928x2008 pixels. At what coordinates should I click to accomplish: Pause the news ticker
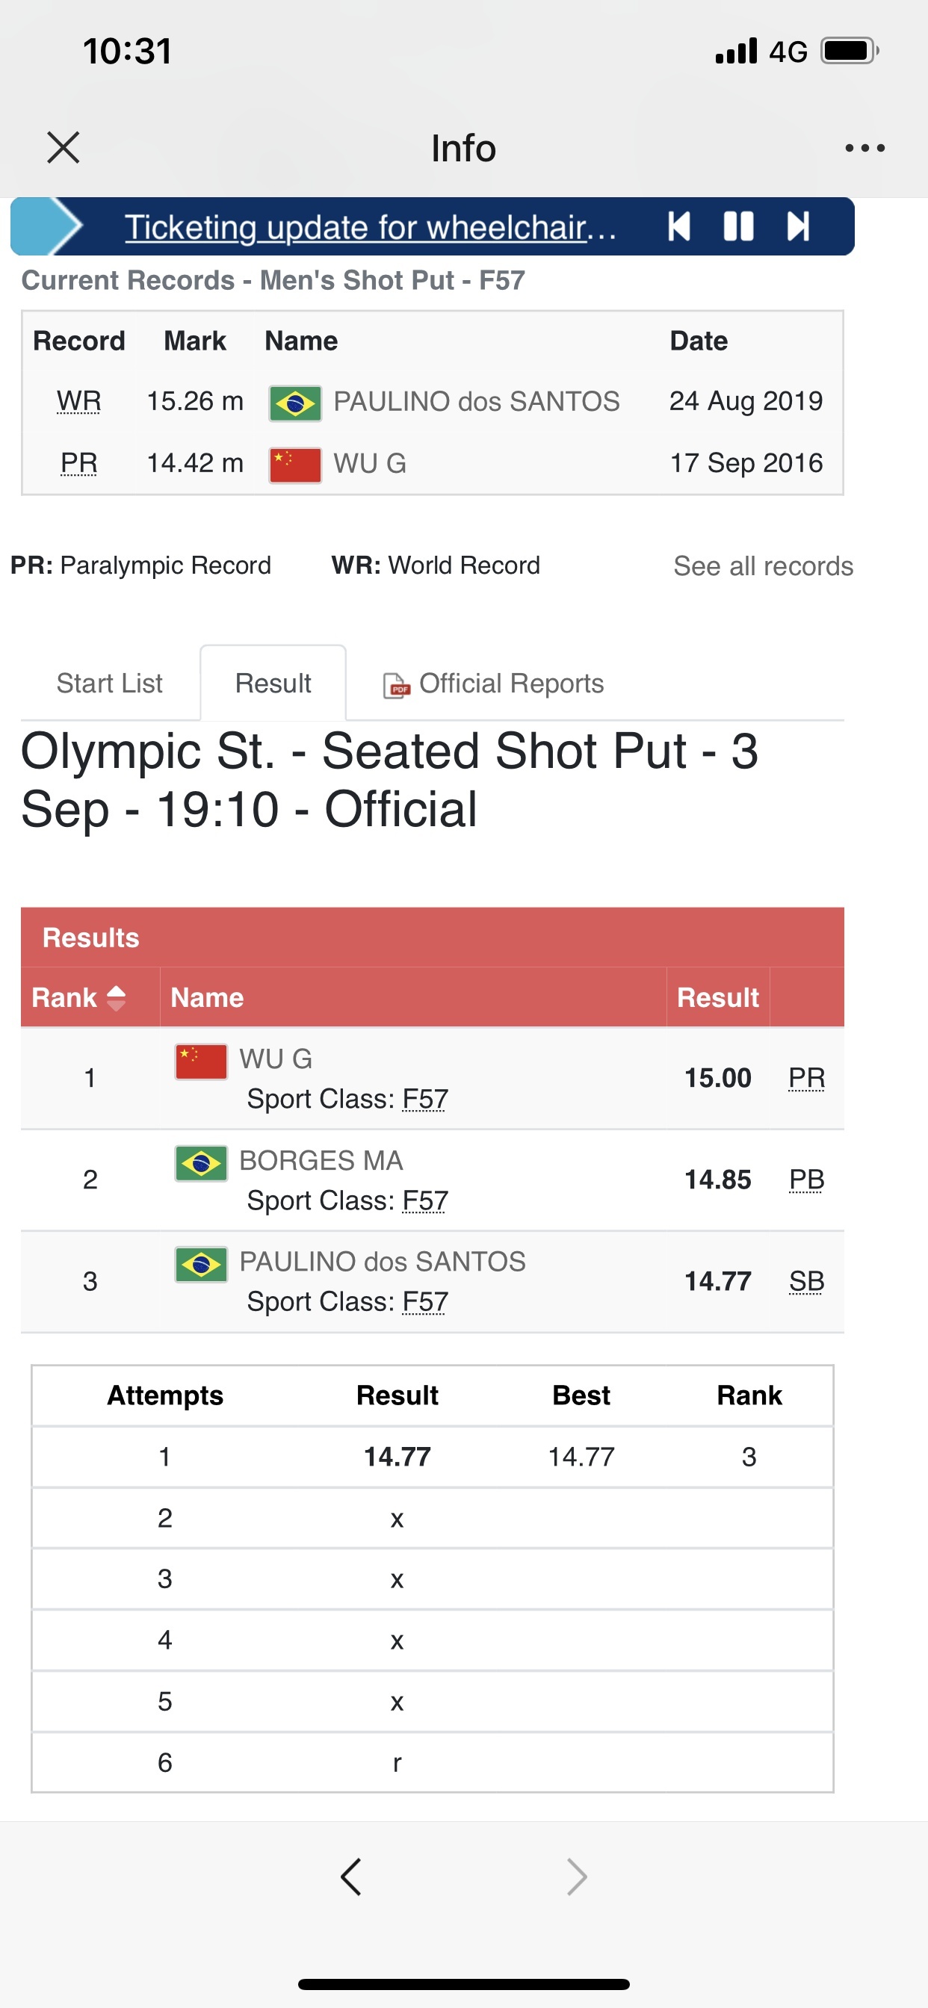coord(737,227)
